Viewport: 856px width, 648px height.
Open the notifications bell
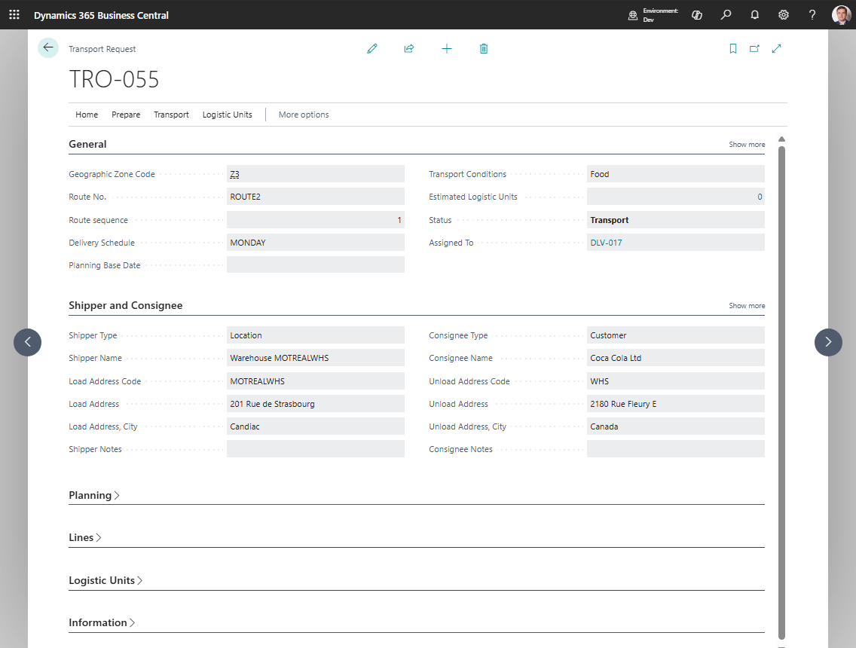[x=755, y=15]
